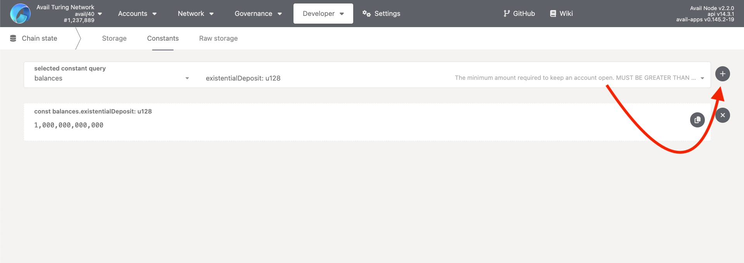Click the Settings gears icon
The image size is (744, 263).
366,14
